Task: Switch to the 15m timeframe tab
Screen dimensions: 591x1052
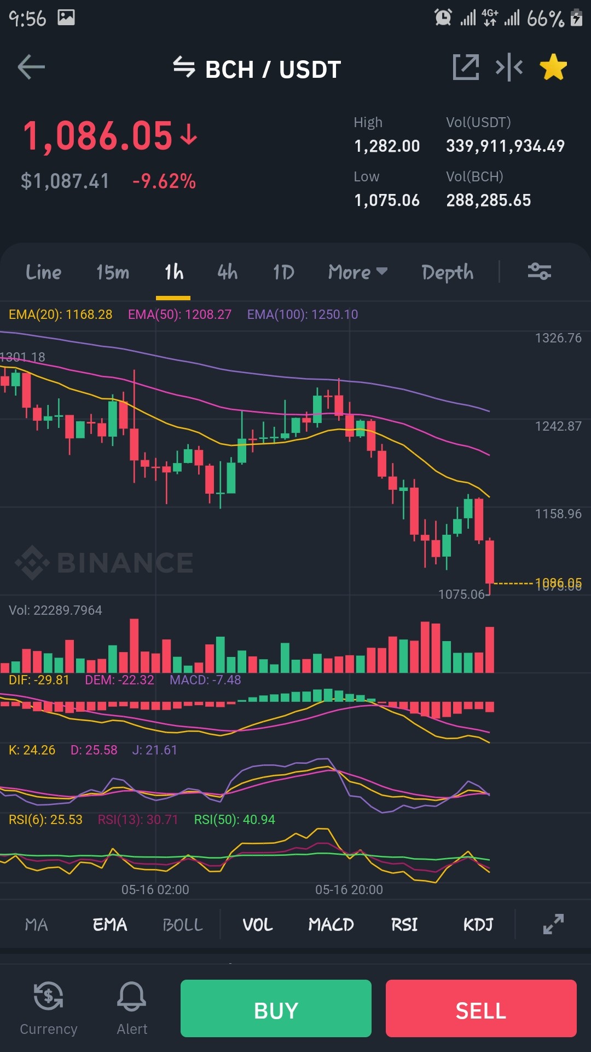Action: [113, 272]
